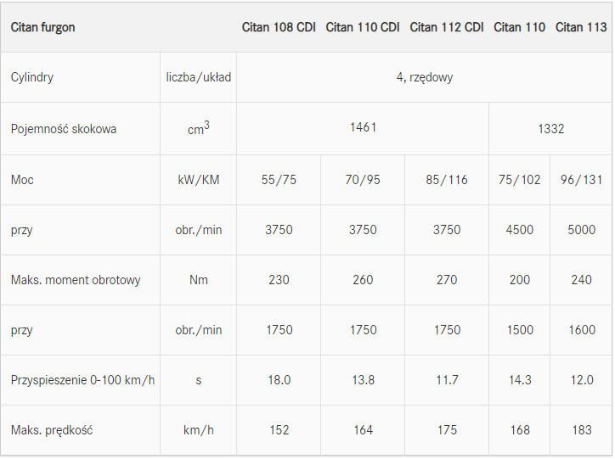Select the 270 Nm torque value
The width and height of the screenshot is (615, 459).
point(446,280)
